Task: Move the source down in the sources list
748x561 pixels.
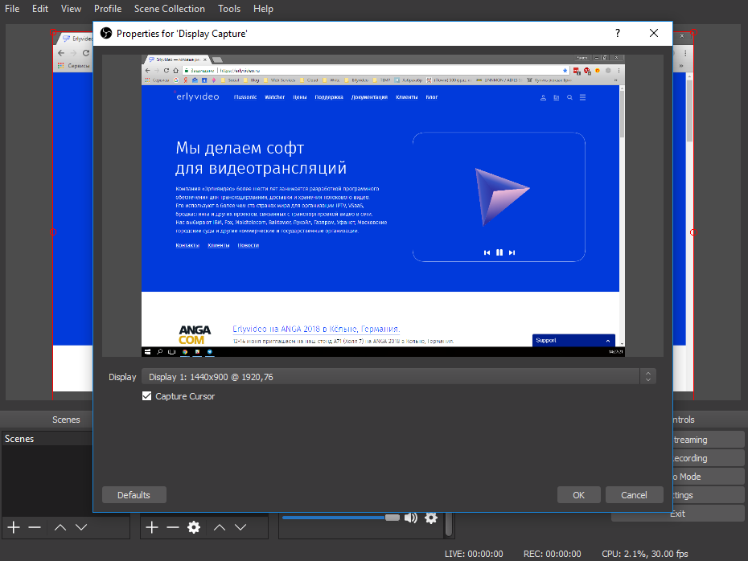Action: click(240, 527)
